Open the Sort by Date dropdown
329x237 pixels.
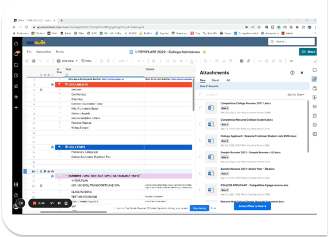pos(296,95)
